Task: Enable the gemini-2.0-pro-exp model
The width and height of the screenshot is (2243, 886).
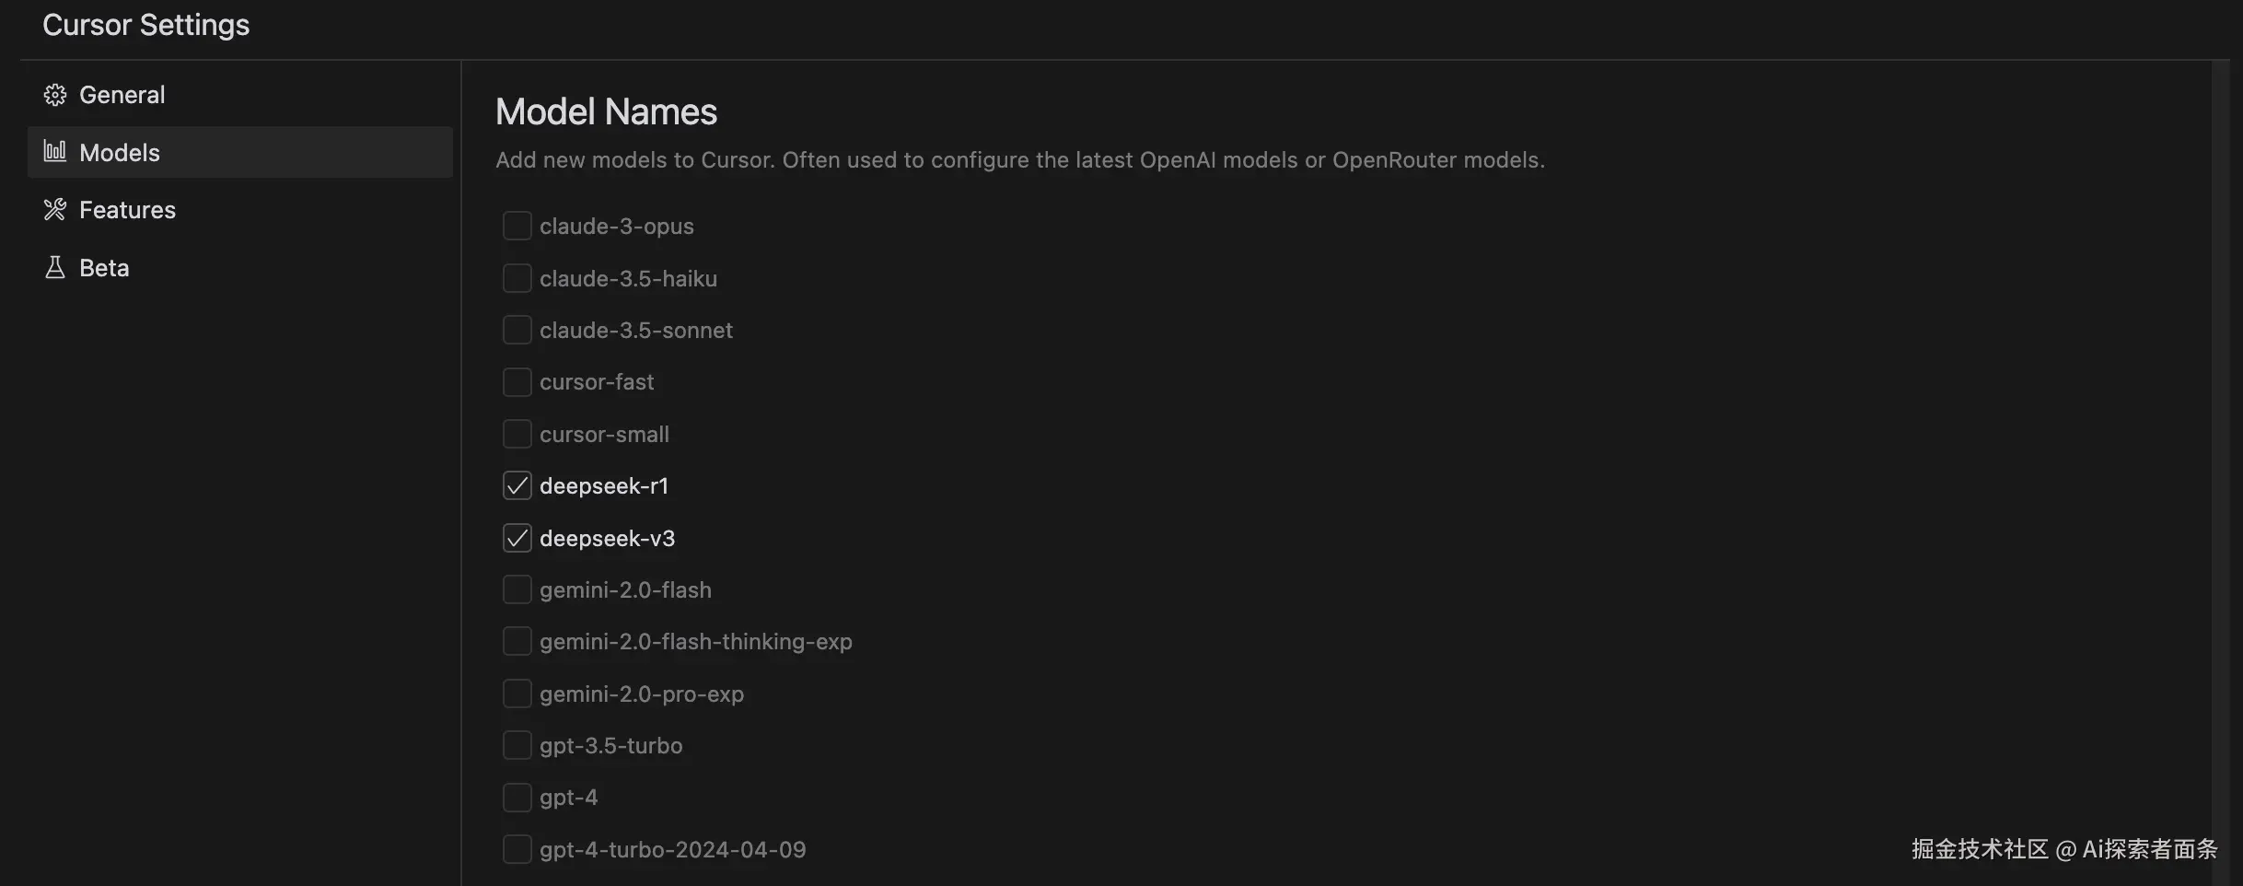Action: 517,694
